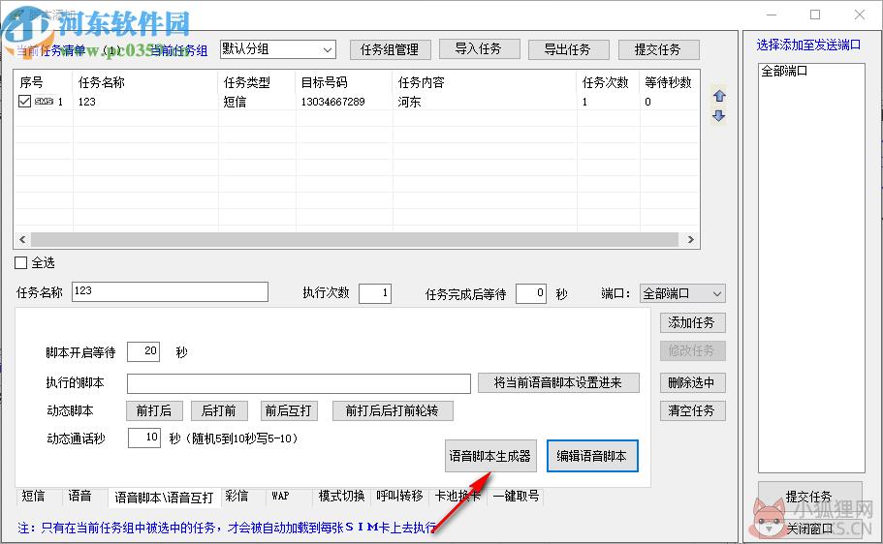Click target number 13034667289 cell
Viewport: 883px width, 544px height.
click(x=332, y=102)
